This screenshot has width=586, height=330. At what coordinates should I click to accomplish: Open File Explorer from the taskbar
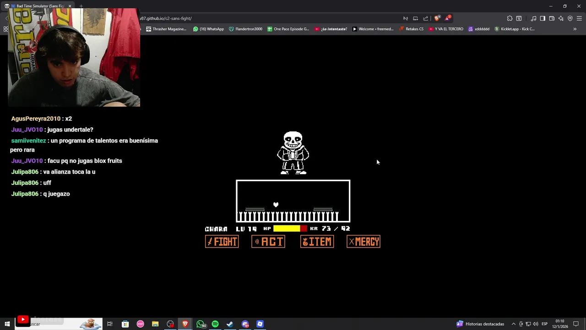pos(155,324)
